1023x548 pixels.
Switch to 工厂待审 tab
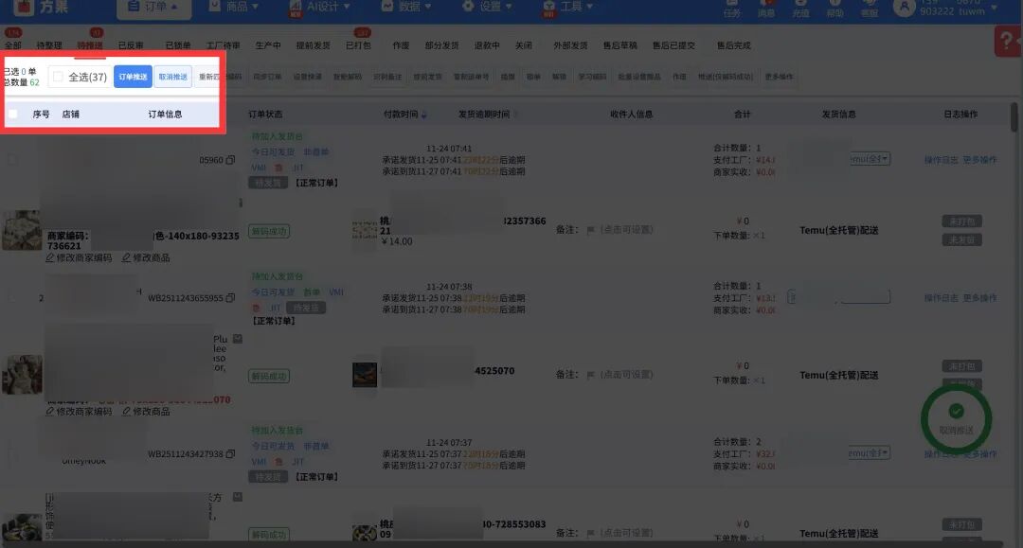224,45
